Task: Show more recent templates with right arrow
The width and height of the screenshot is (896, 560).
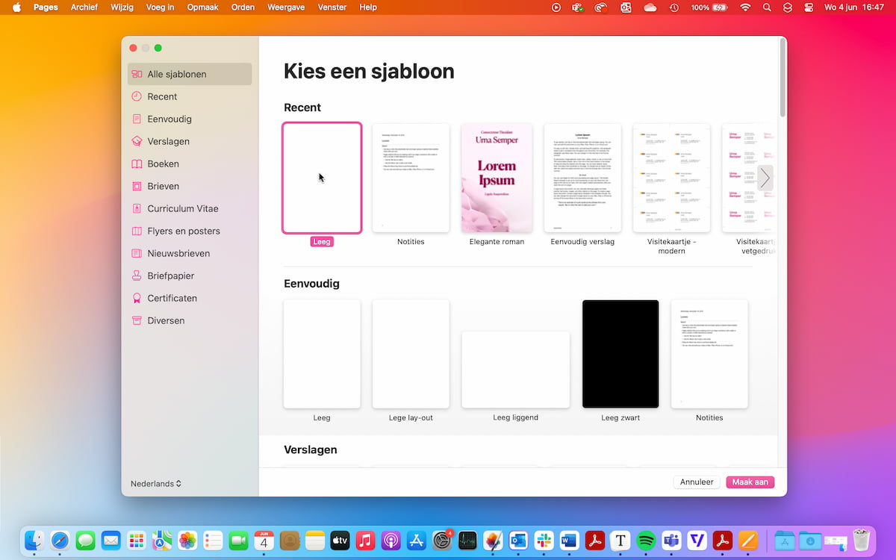Action: (765, 178)
